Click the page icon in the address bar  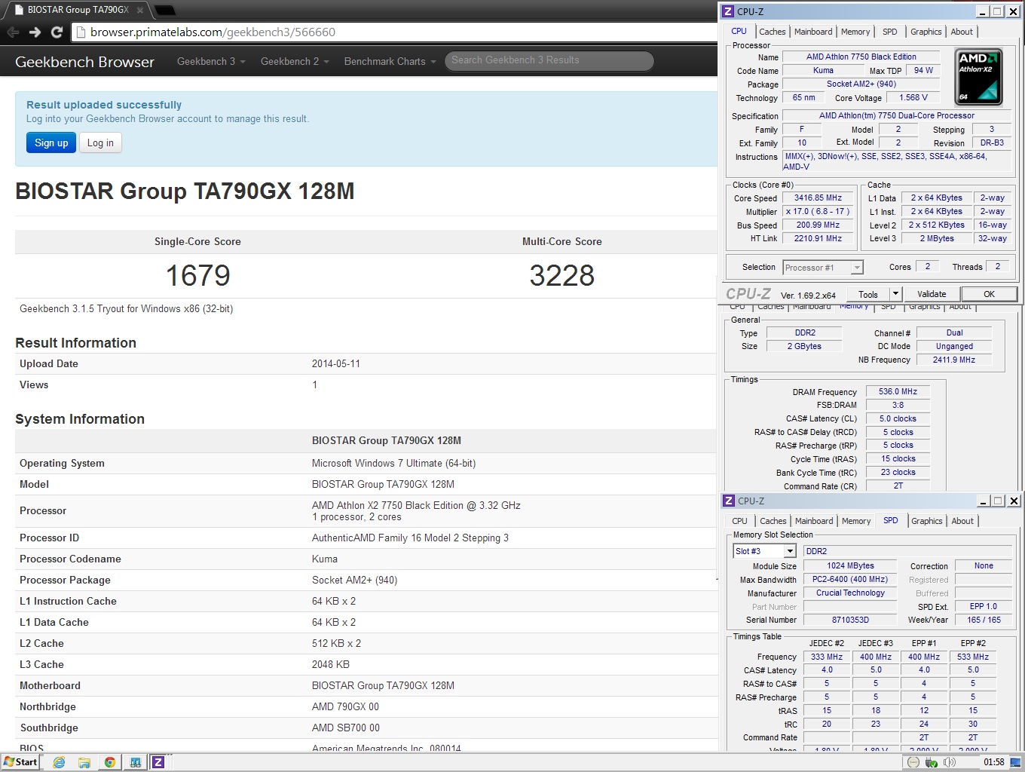pos(81,32)
